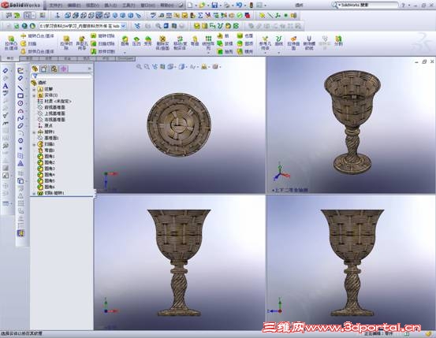
Task: Choose the Rectangle sketch tool
Action: [20, 96]
